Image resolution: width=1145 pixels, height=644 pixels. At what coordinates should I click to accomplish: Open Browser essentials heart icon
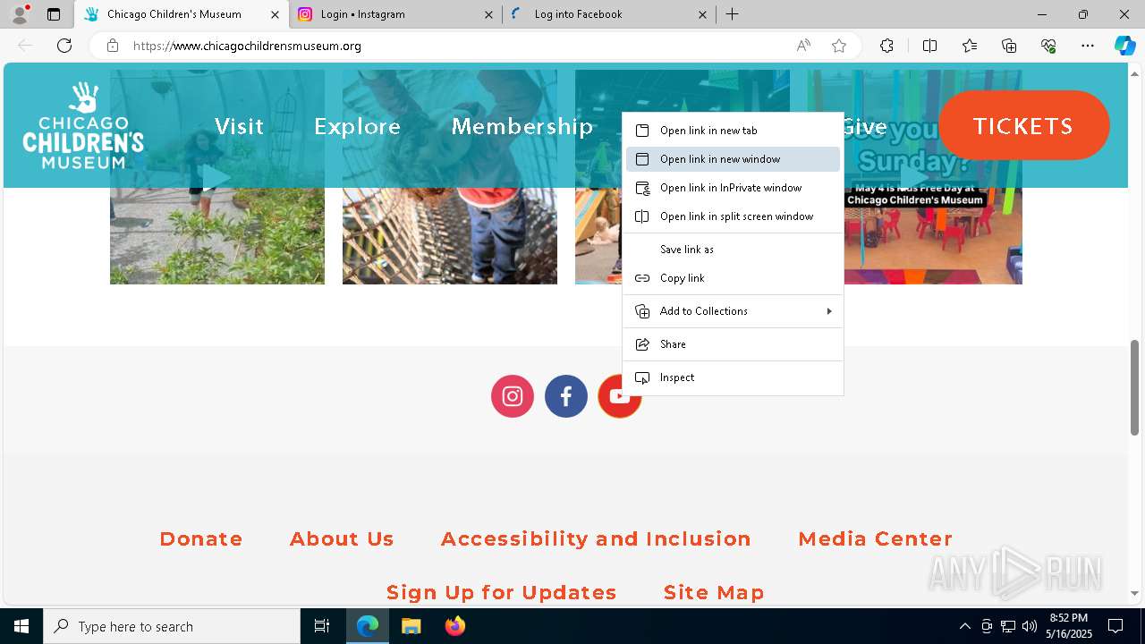click(x=1048, y=46)
